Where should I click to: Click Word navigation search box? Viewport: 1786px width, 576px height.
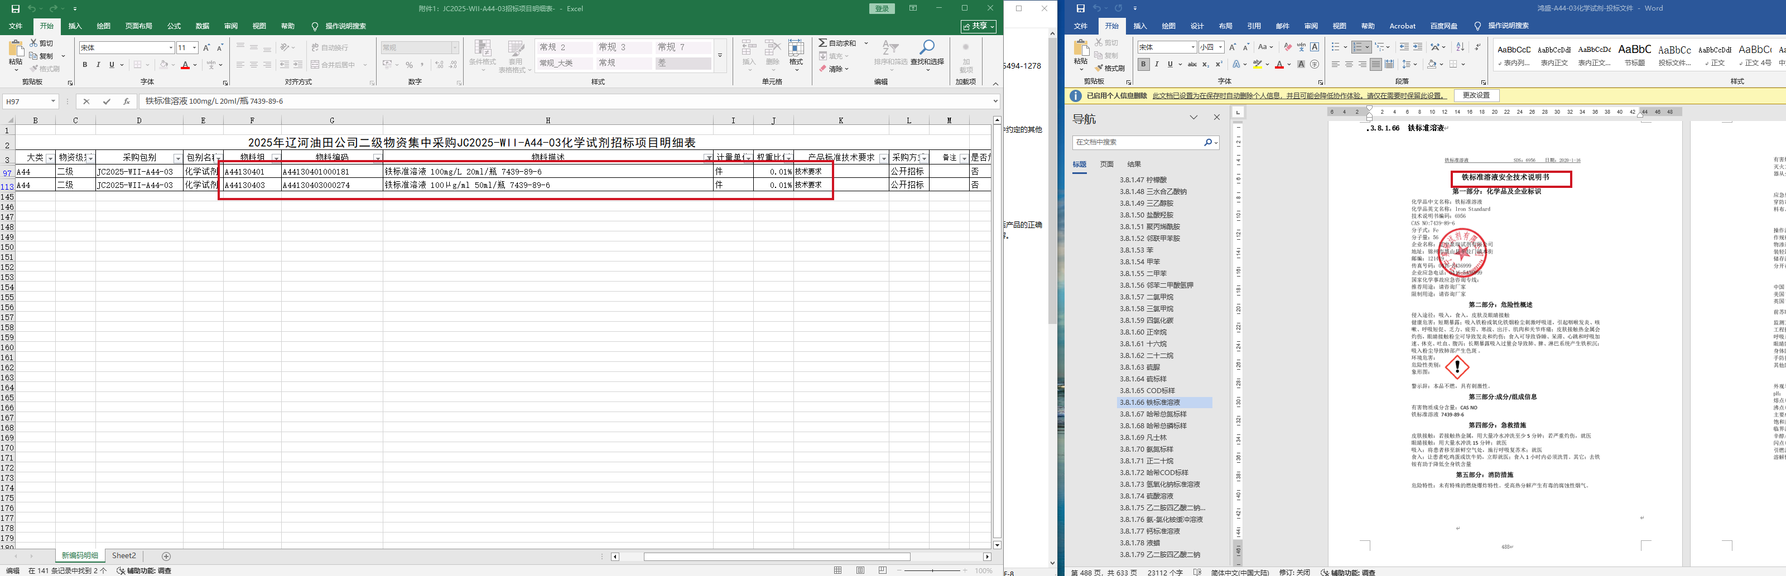[1137, 142]
